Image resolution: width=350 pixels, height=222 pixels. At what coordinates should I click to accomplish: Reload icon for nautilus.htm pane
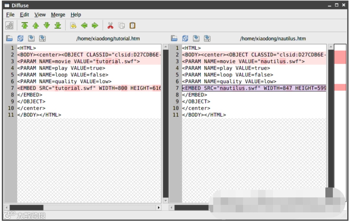click(185, 38)
